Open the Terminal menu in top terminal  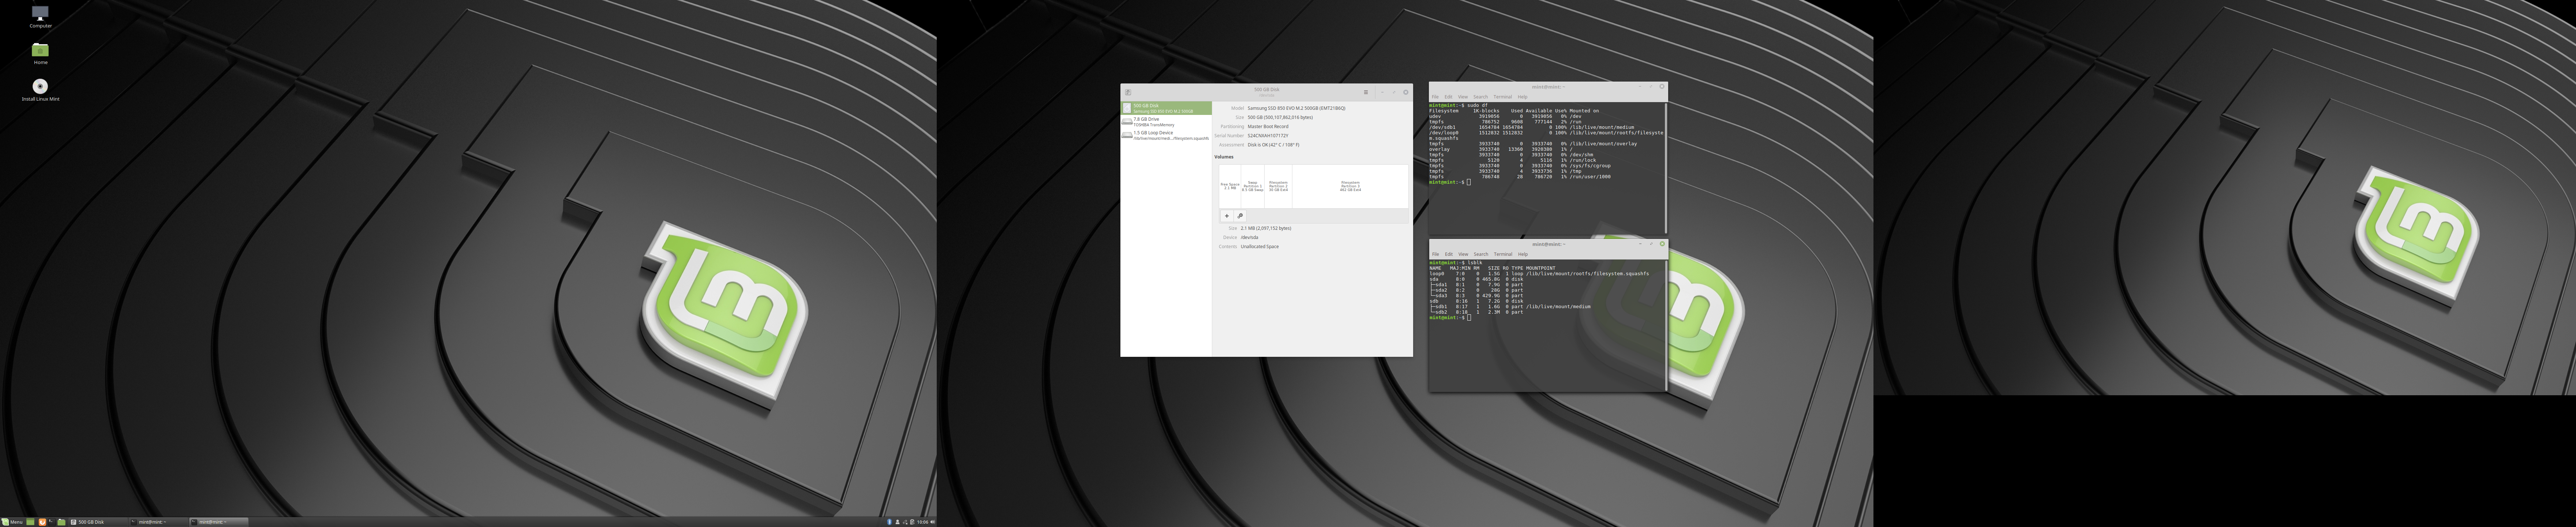click(1503, 97)
